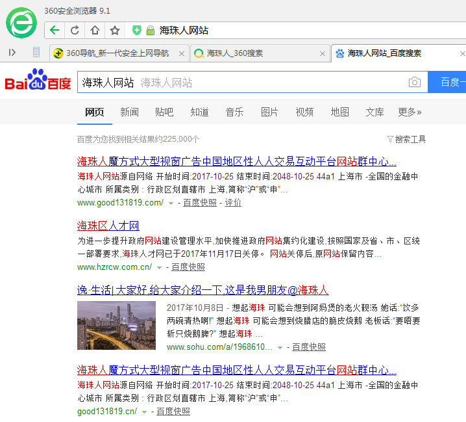Open good131819.cn URL link
The width and height of the screenshot is (466, 422).
(107, 412)
